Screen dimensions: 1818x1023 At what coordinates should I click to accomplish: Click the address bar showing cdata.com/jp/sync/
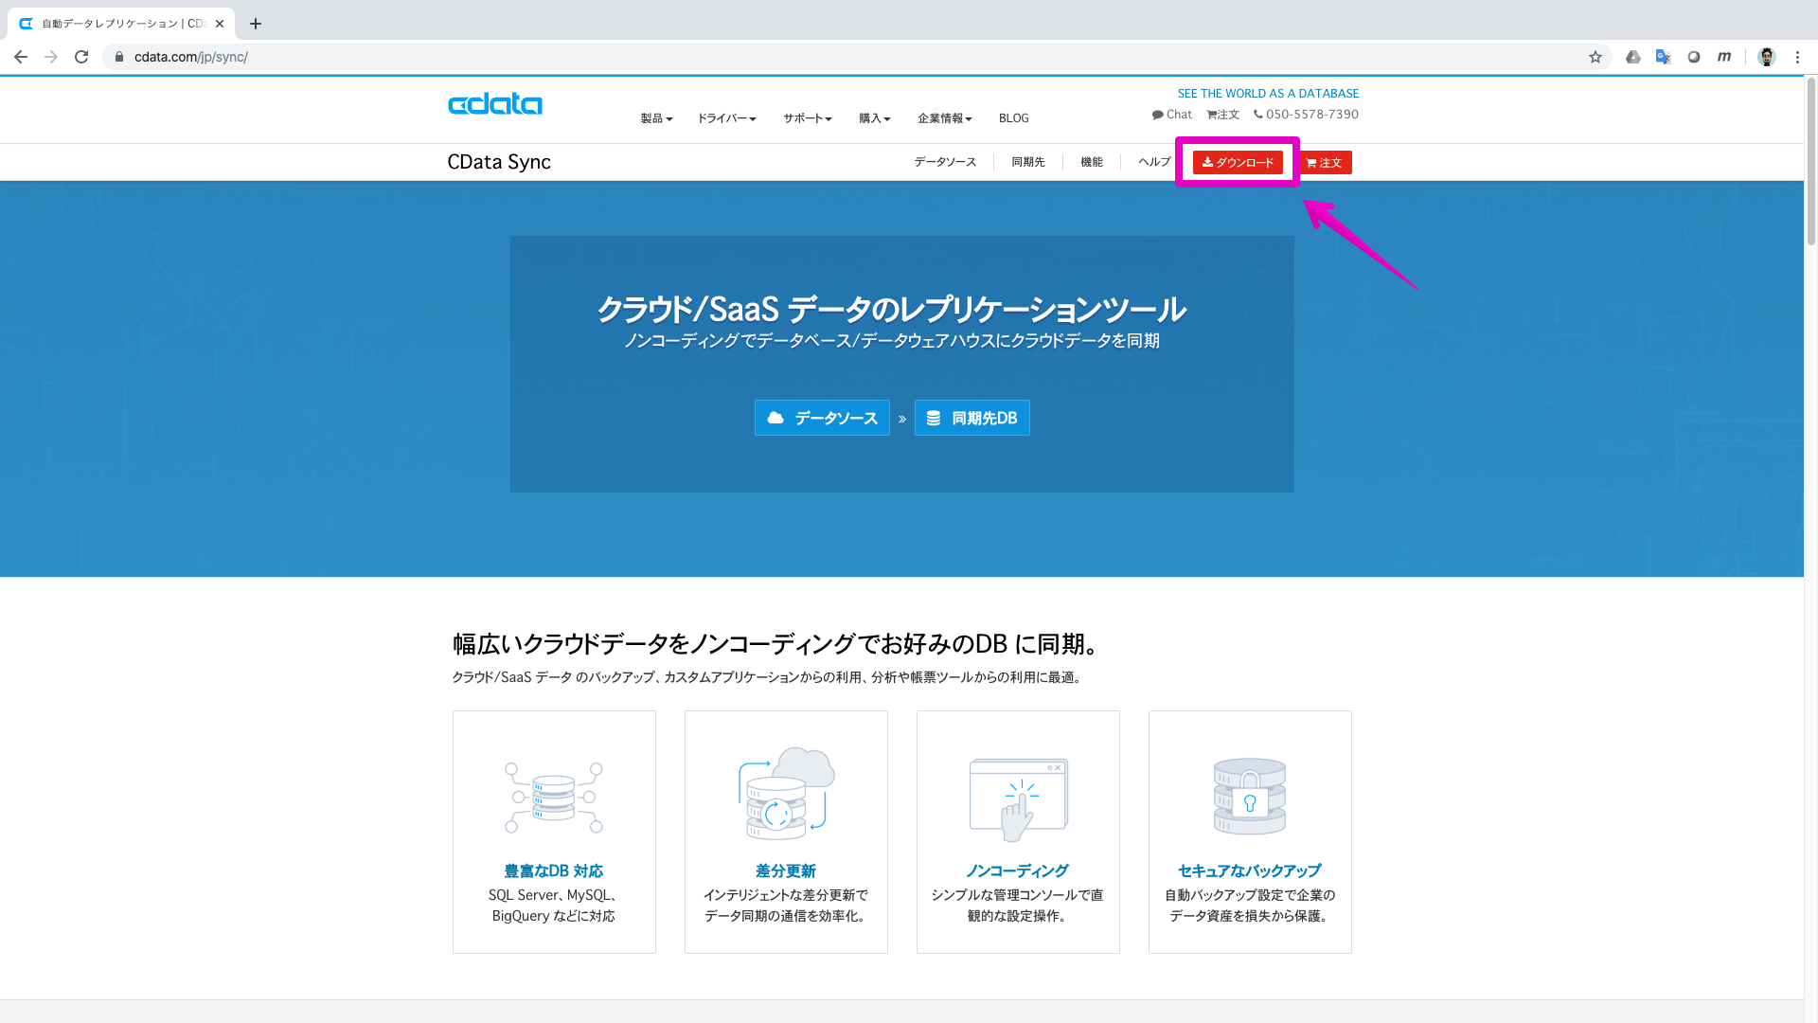[x=189, y=57]
